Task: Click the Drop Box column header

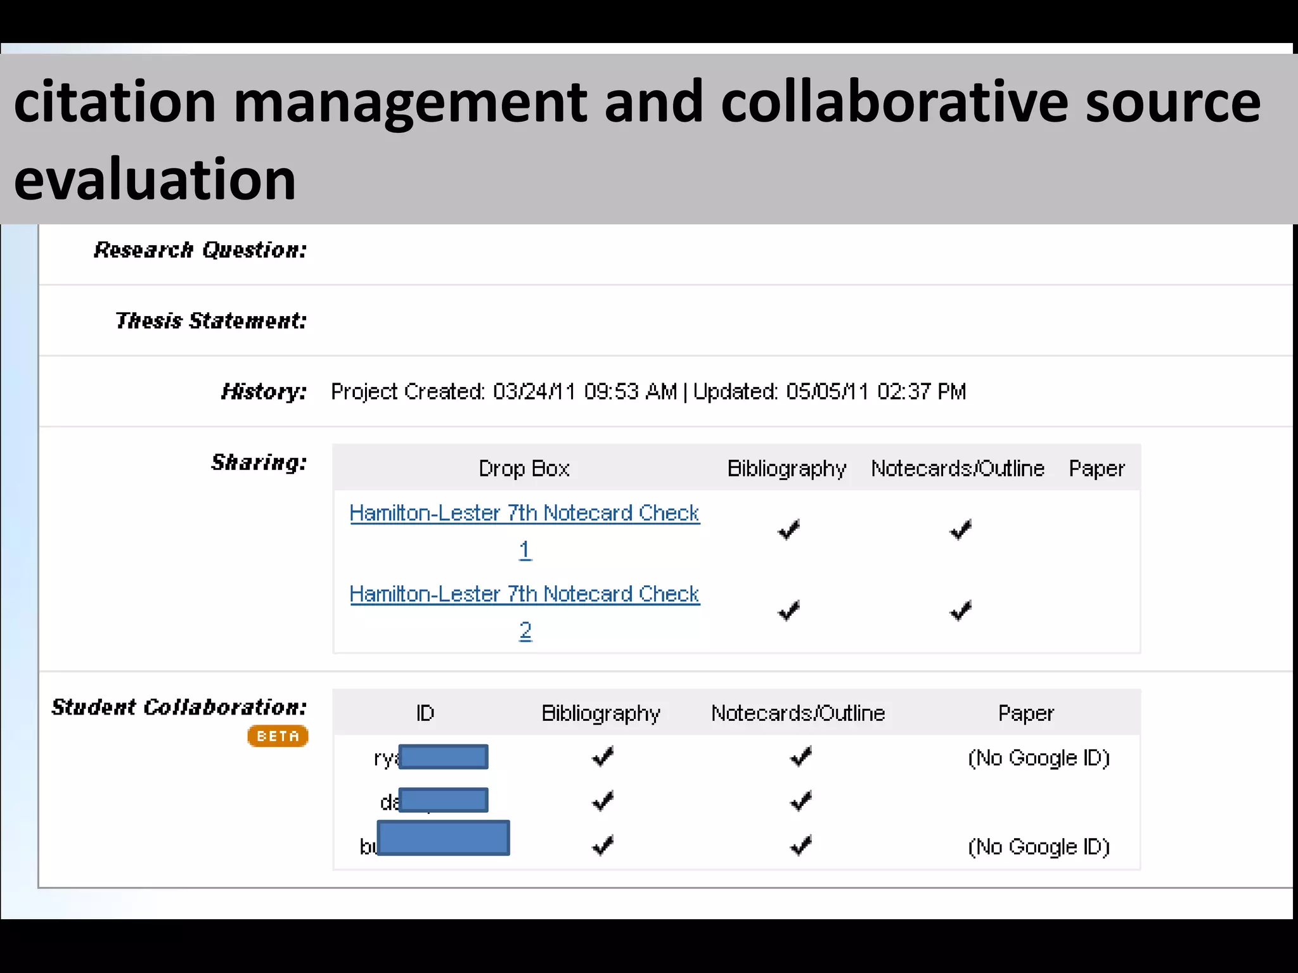Action: [524, 468]
